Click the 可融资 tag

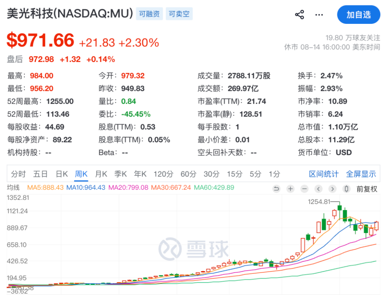pyautogui.click(x=149, y=14)
